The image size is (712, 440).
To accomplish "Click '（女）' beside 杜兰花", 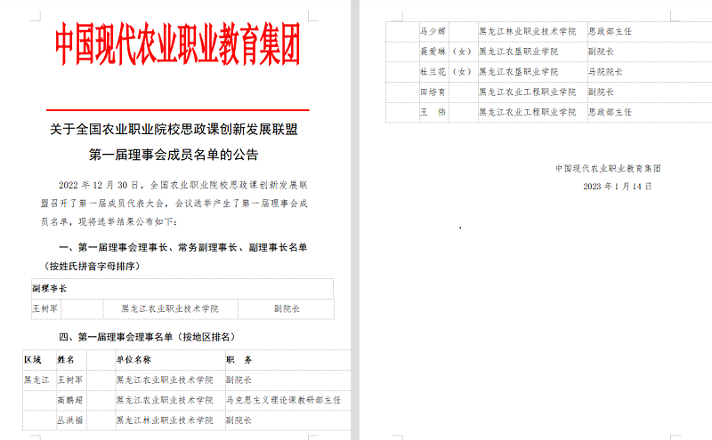I will coord(462,72).
